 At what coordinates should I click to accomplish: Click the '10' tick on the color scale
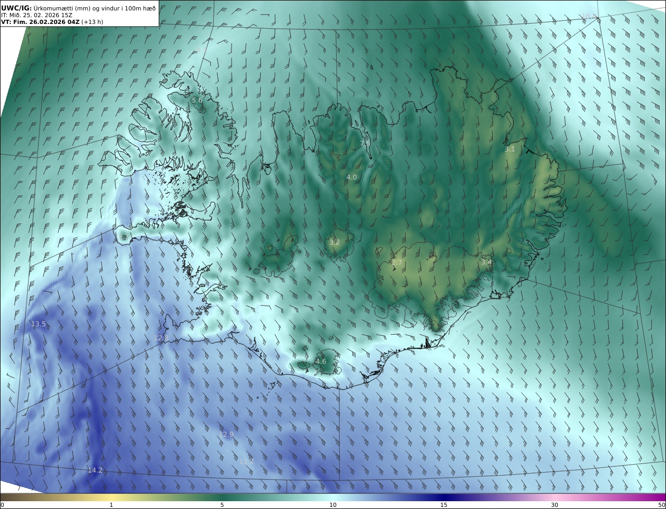[x=333, y=505]
